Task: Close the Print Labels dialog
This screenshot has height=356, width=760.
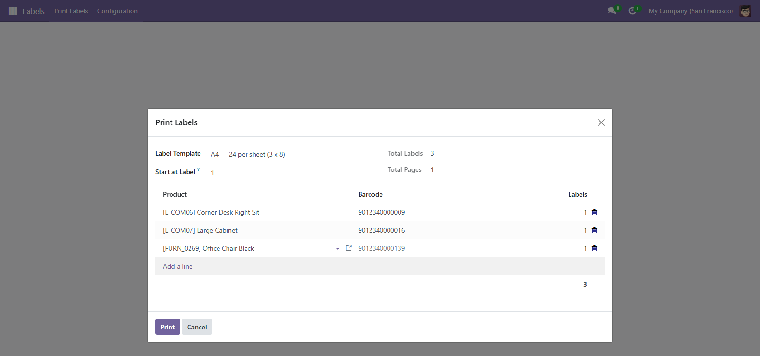Action: point(601,122)
